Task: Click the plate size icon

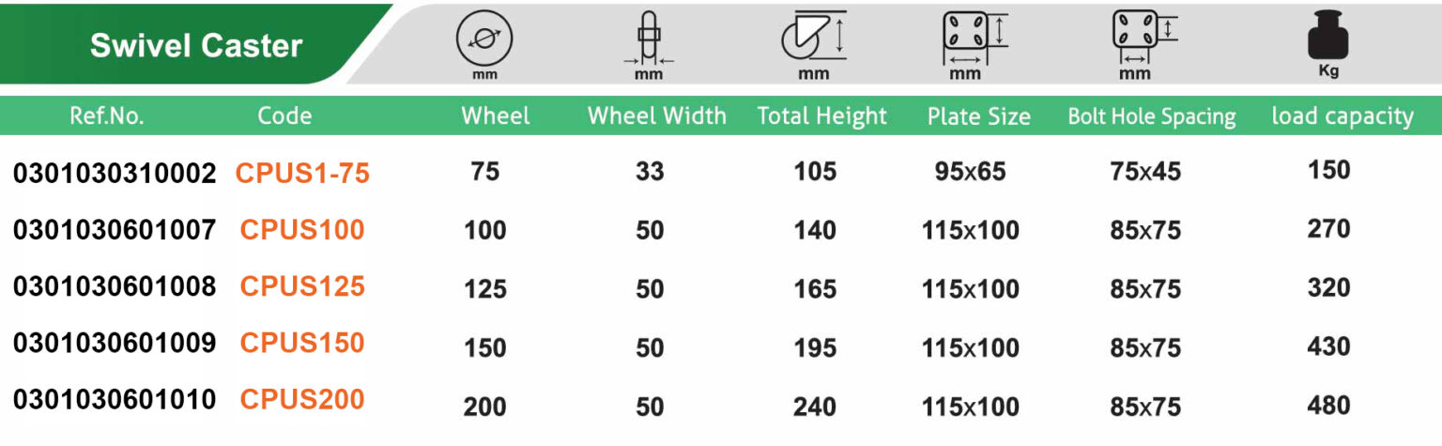Action: point(972,38)
